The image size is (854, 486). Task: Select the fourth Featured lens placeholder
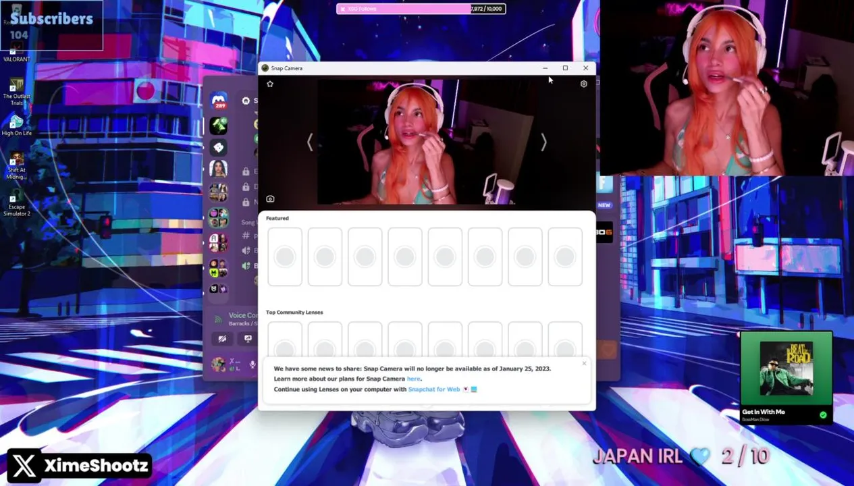tap(405, 257)
